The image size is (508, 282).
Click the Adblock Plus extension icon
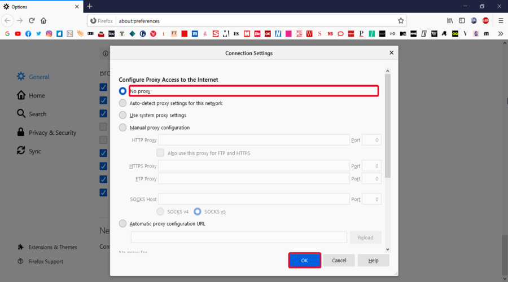point(485,21)
